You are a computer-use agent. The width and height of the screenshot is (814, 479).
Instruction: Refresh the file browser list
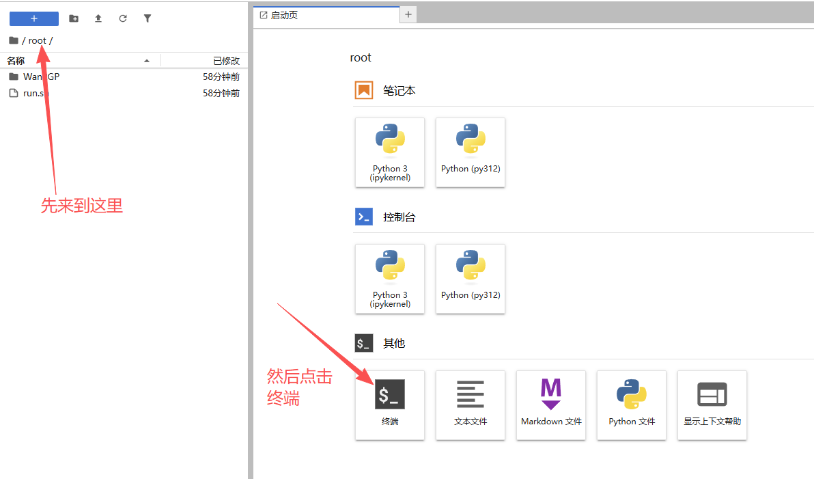(x=123, y=18)
